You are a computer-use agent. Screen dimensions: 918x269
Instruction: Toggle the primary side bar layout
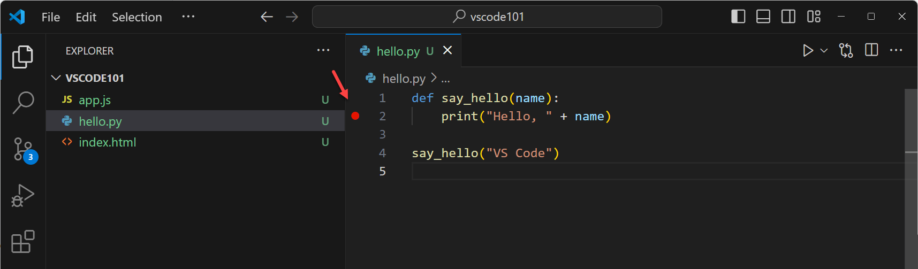738,17
